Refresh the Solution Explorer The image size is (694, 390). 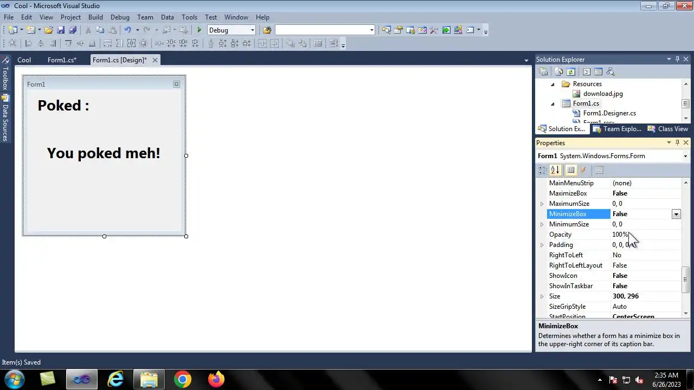click(x=571, y=71)
